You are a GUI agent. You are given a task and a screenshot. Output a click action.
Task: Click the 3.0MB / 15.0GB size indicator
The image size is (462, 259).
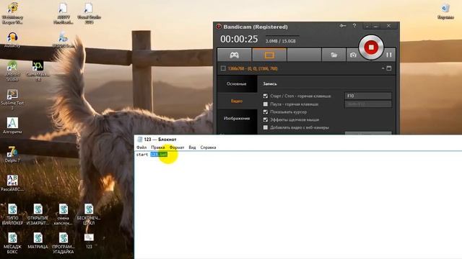pos(281,41)
